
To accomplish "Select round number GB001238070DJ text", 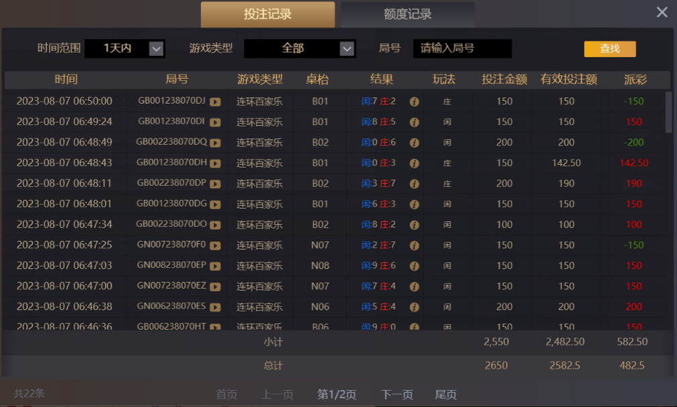I will [172, 101].
